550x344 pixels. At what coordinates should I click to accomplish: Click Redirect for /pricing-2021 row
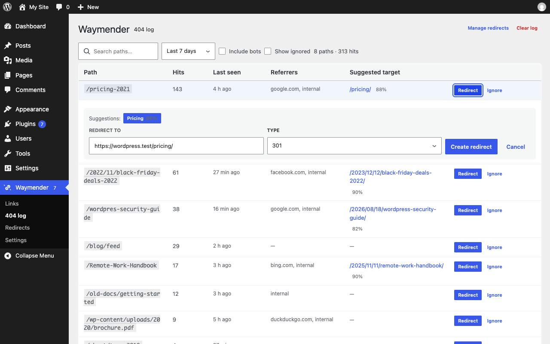click(x=468, y=90)
